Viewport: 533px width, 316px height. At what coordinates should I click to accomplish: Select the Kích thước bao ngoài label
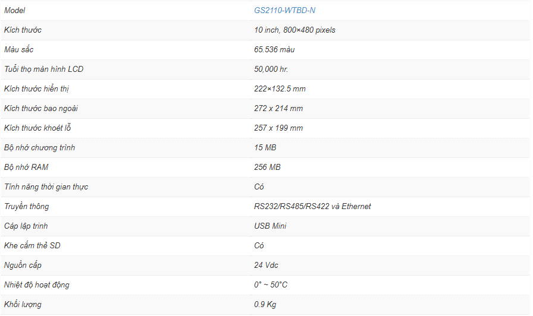[x=41, y=108]
